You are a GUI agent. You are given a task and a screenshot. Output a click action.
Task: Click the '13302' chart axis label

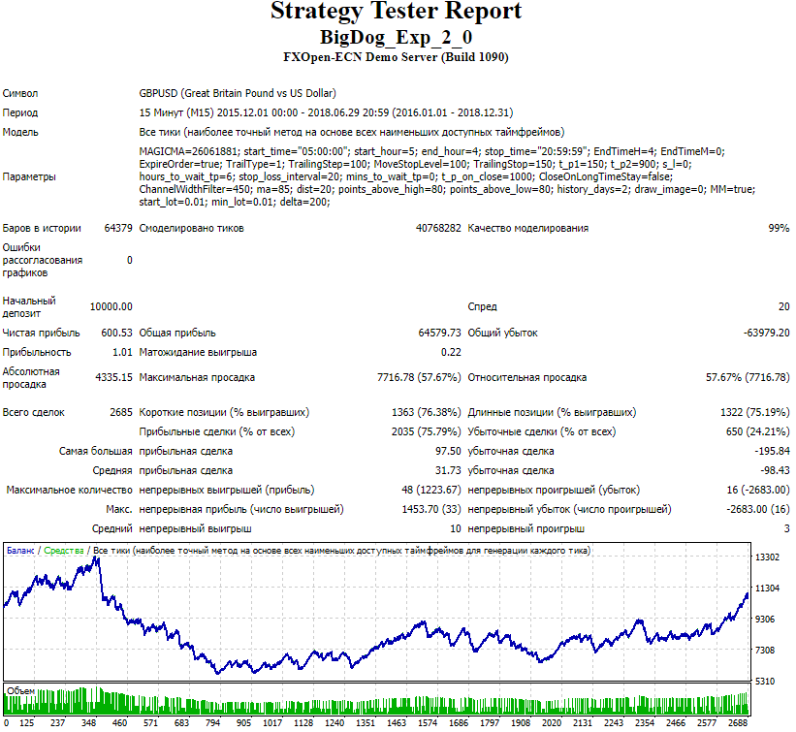point(767,557)
